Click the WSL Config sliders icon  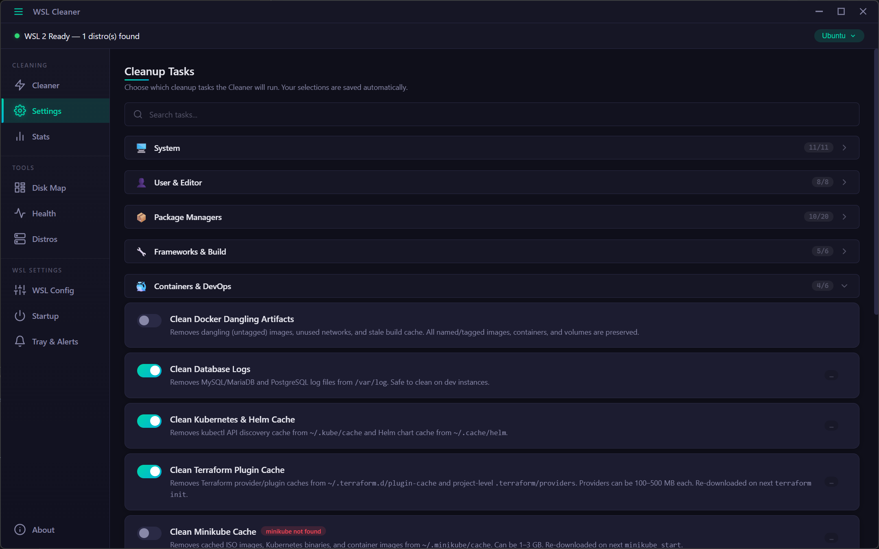20,290
